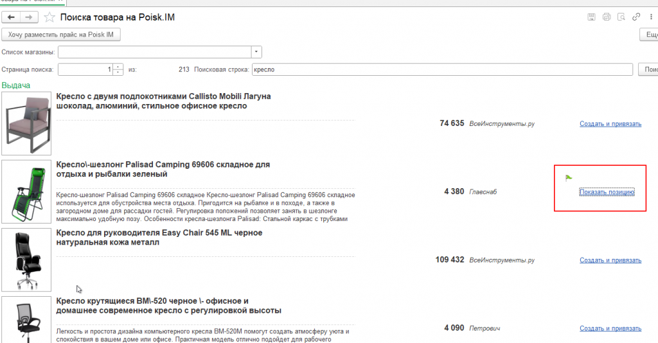The width and height of the screenshot is (658, 343).
Task: Click 'Создать и привязать' for Callisto Mobili chair
Action: click(610, 124)
